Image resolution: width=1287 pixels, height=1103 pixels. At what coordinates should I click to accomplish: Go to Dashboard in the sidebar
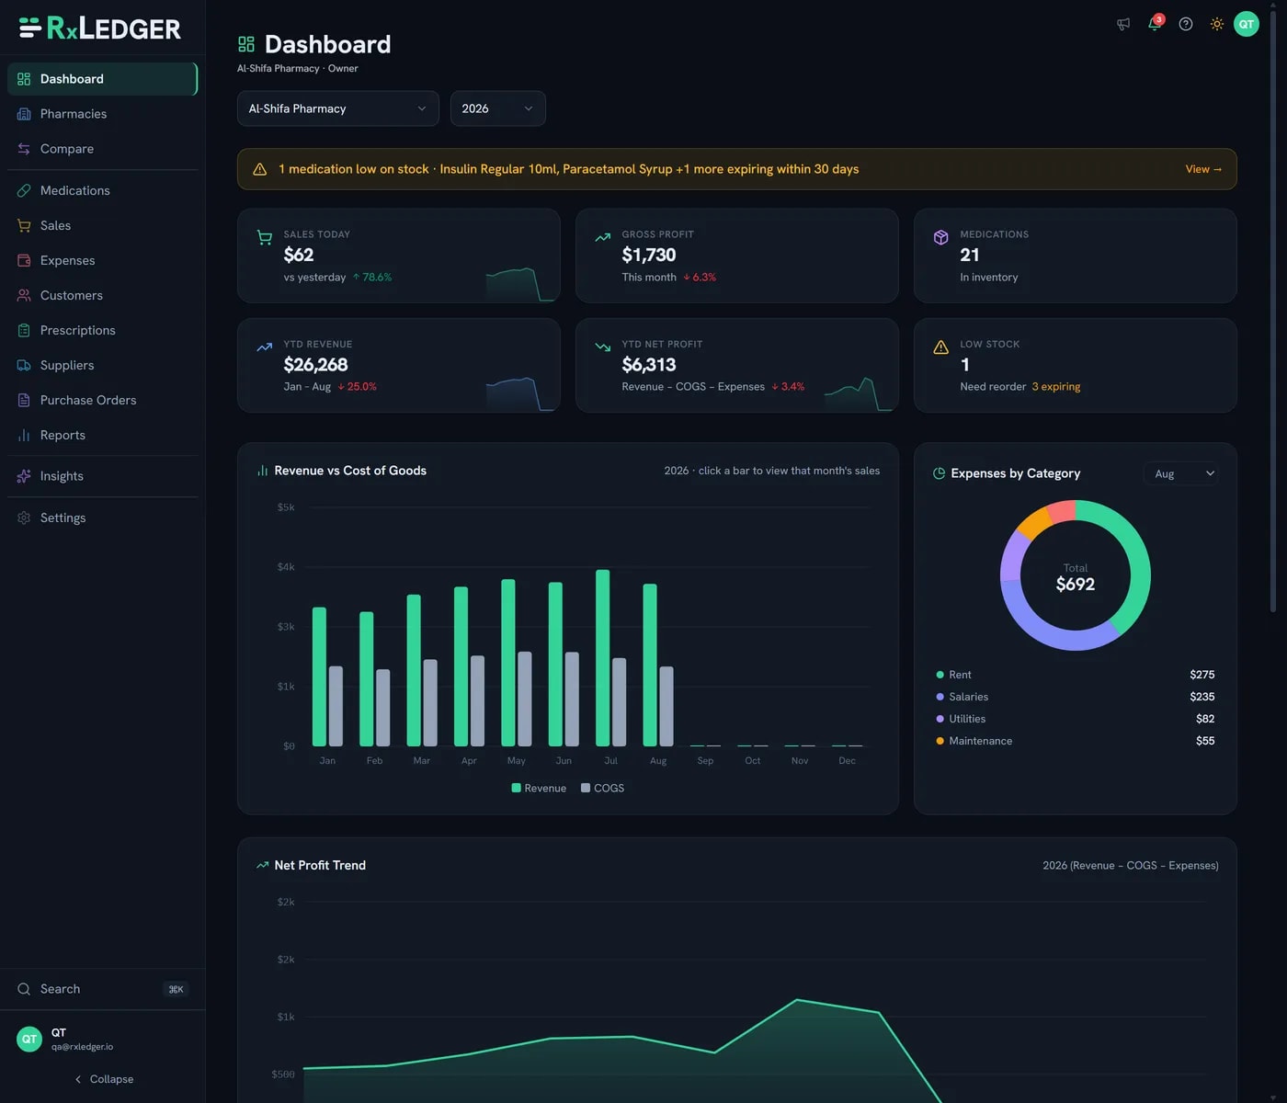tap(102, 79)
